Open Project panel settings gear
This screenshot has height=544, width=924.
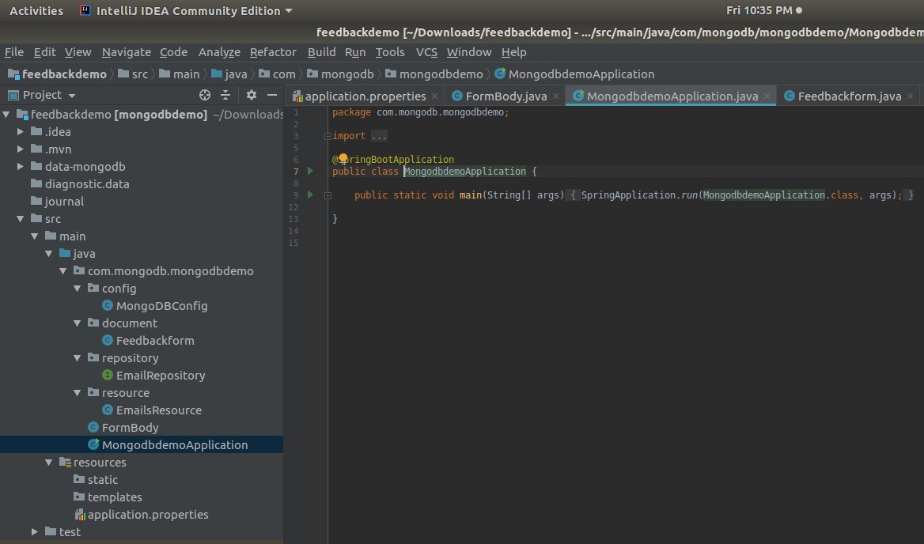pyautogui.click(x=251, y=95)
